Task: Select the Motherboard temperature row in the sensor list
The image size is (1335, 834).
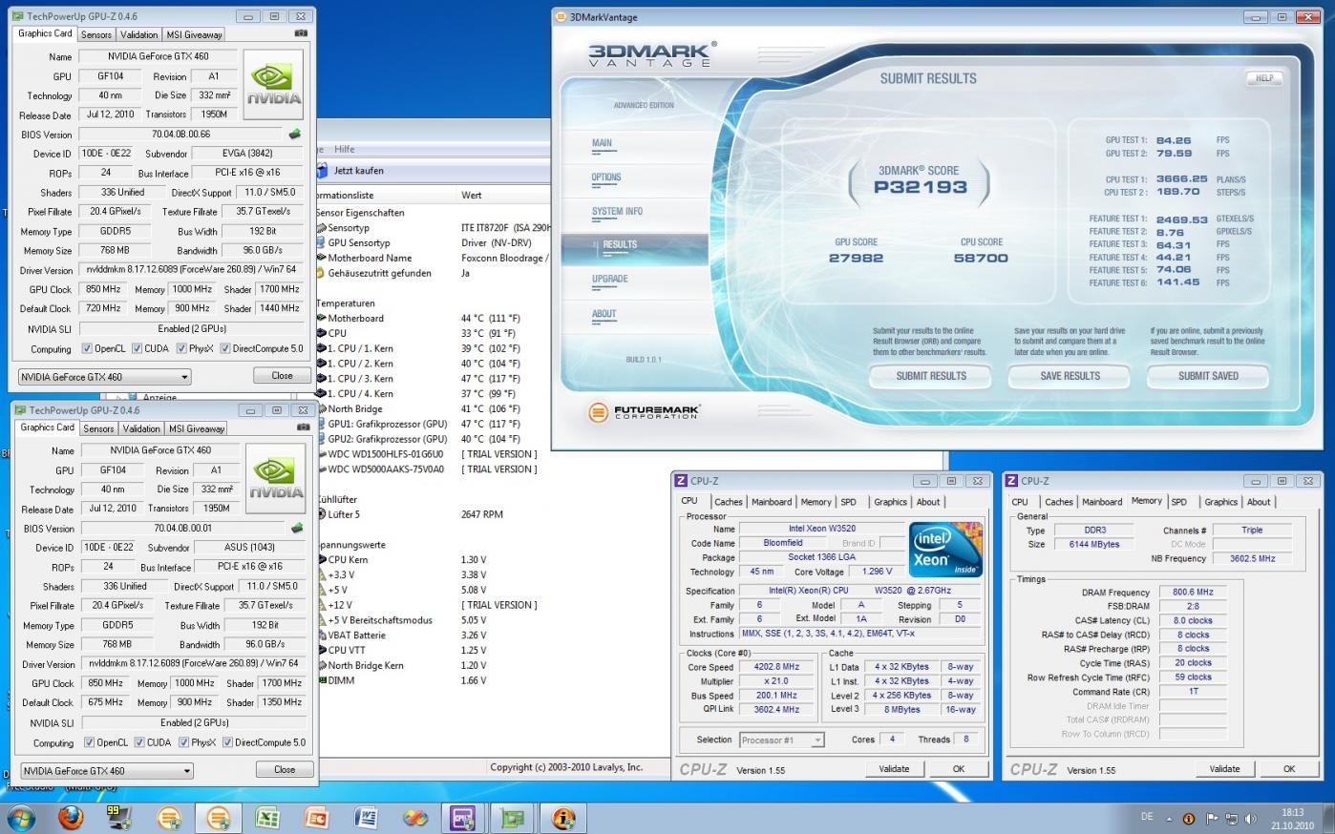Action: click(x=434, y=319)
